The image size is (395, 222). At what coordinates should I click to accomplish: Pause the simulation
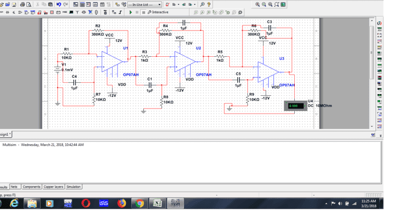tap(137, 12)
